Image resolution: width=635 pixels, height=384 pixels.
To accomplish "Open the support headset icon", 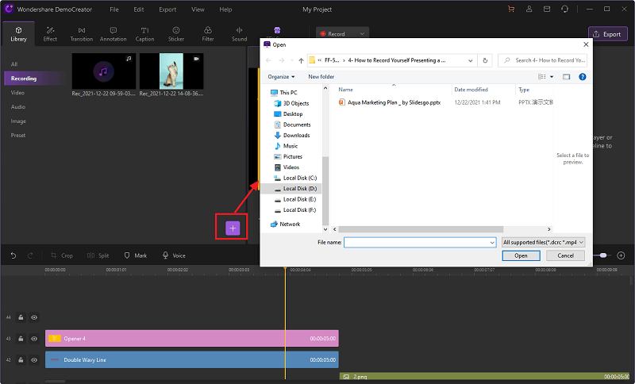I will point(564,10).
